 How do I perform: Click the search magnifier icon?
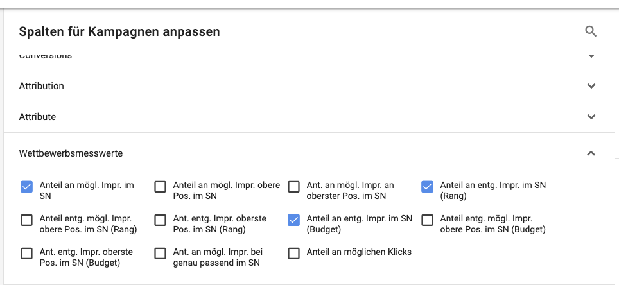[x=591, y=31]
